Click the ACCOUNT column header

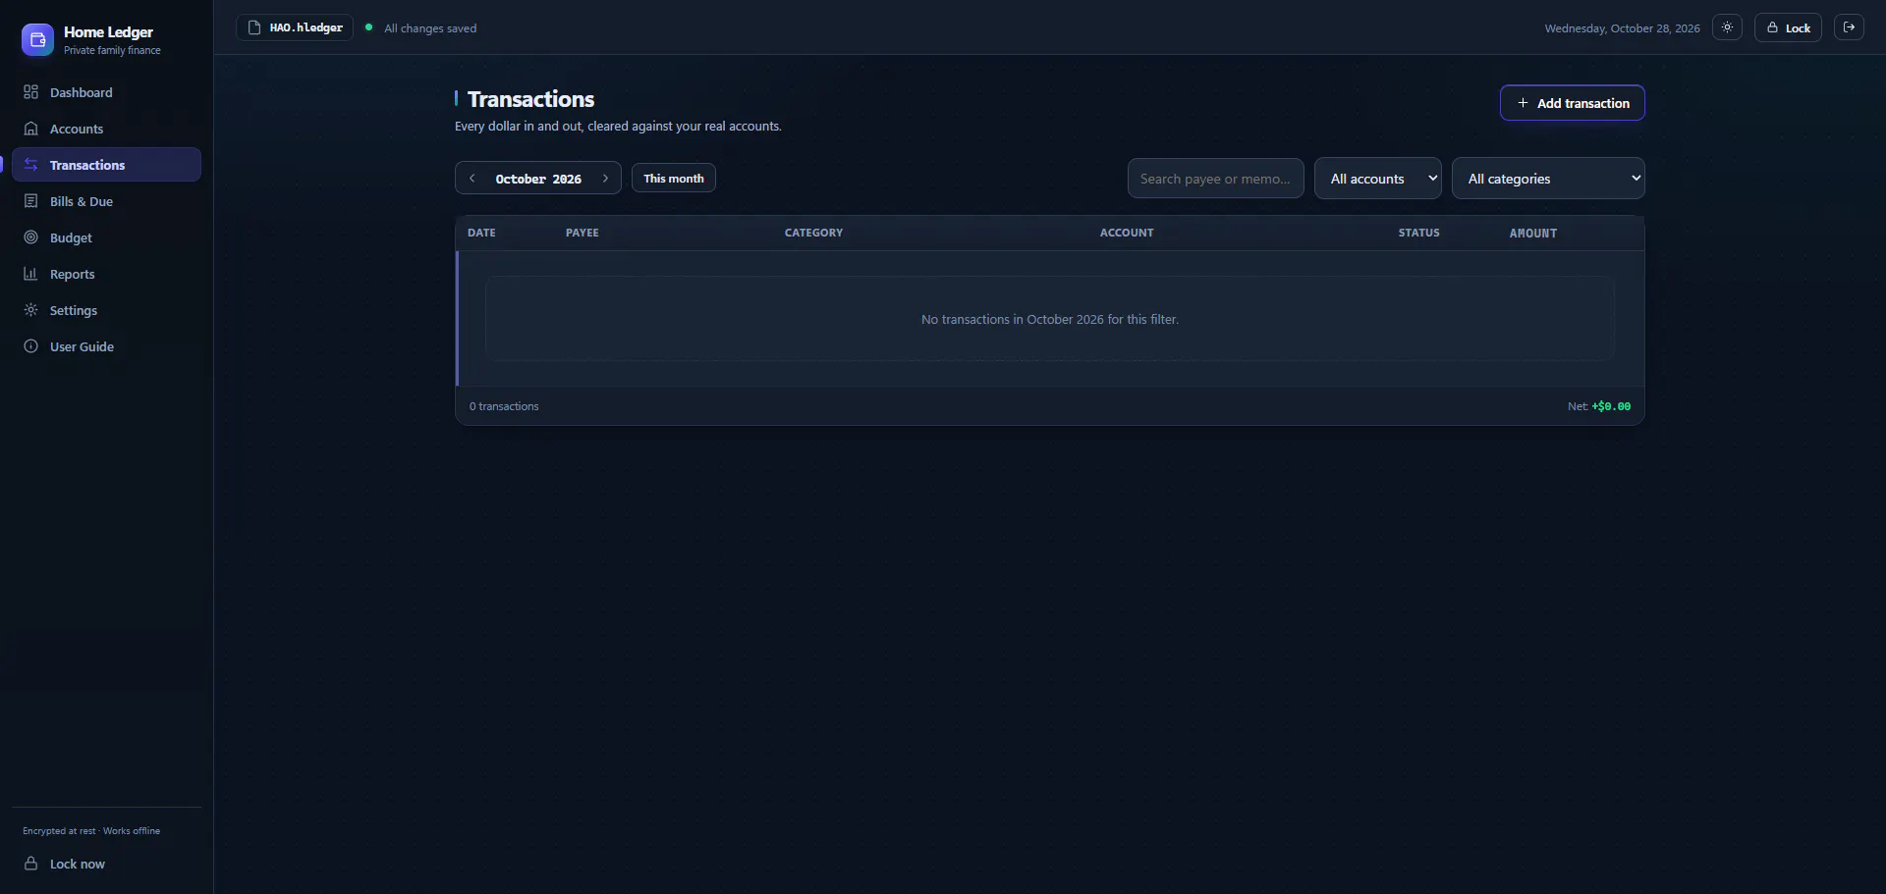pos(1127,233)
